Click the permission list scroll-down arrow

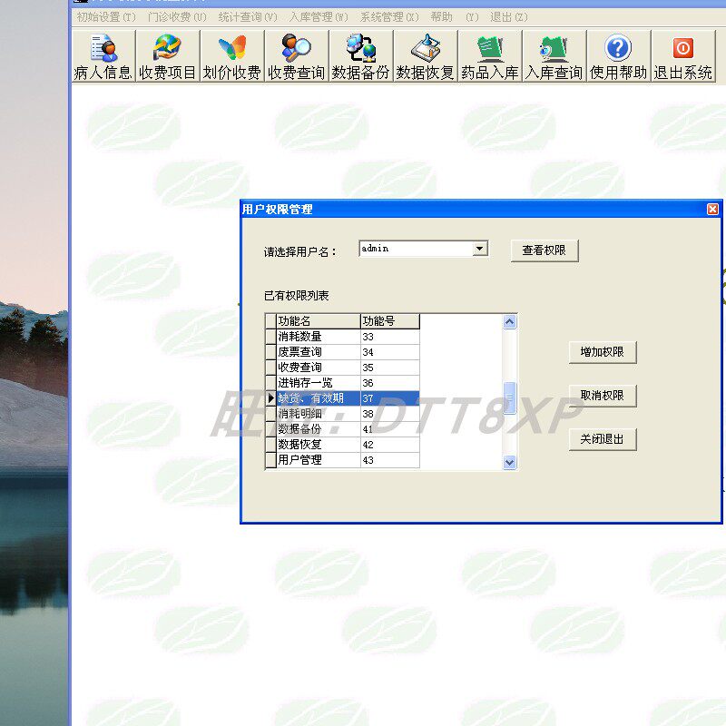point(509,462)
